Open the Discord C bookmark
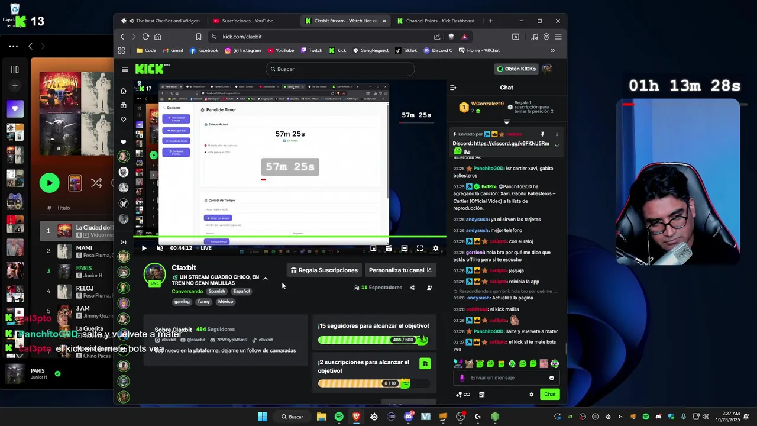The height and width of the screenshot is (426, 757). point(438,51)
